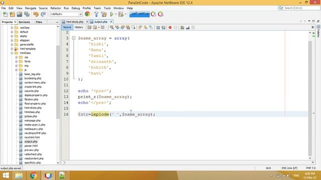The height and width of the screenshot is (180, 321).
Task: Click Clean and Build Project icon
Action: pyautogui.click(x=104, y=14)
